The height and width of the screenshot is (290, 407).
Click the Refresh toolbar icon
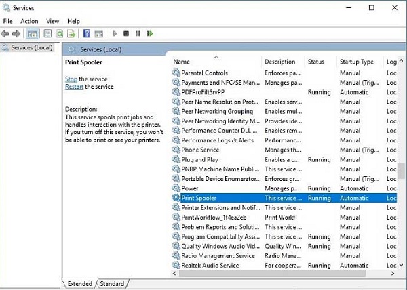tap(60, 33)
